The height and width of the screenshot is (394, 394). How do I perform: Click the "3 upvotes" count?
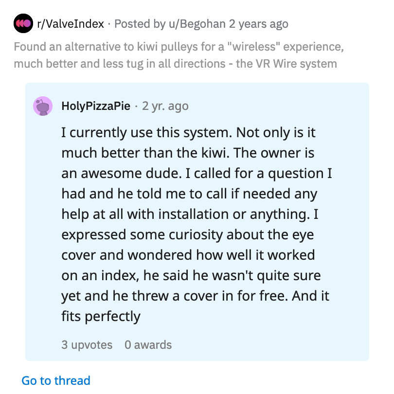point(87,345)
